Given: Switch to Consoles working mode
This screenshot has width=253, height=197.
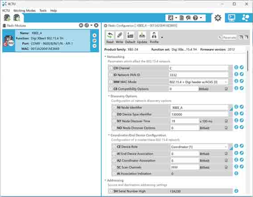Looking at the screenshot, I should (232, 18).
